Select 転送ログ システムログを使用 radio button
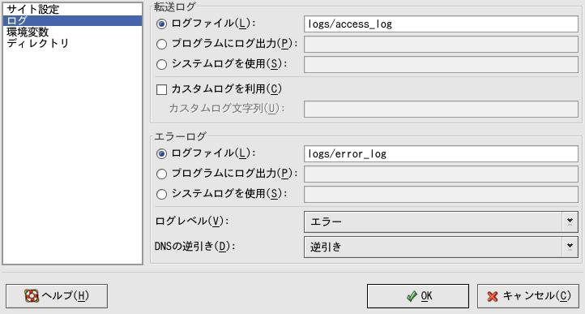The image size is (585, 314). pyautogui.click(x=161, y=64)
